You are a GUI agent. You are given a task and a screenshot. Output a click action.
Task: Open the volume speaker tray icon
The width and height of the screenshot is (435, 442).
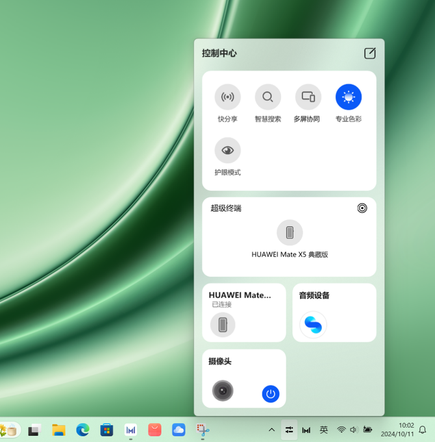pyautogui.click(x=354, y=430)
